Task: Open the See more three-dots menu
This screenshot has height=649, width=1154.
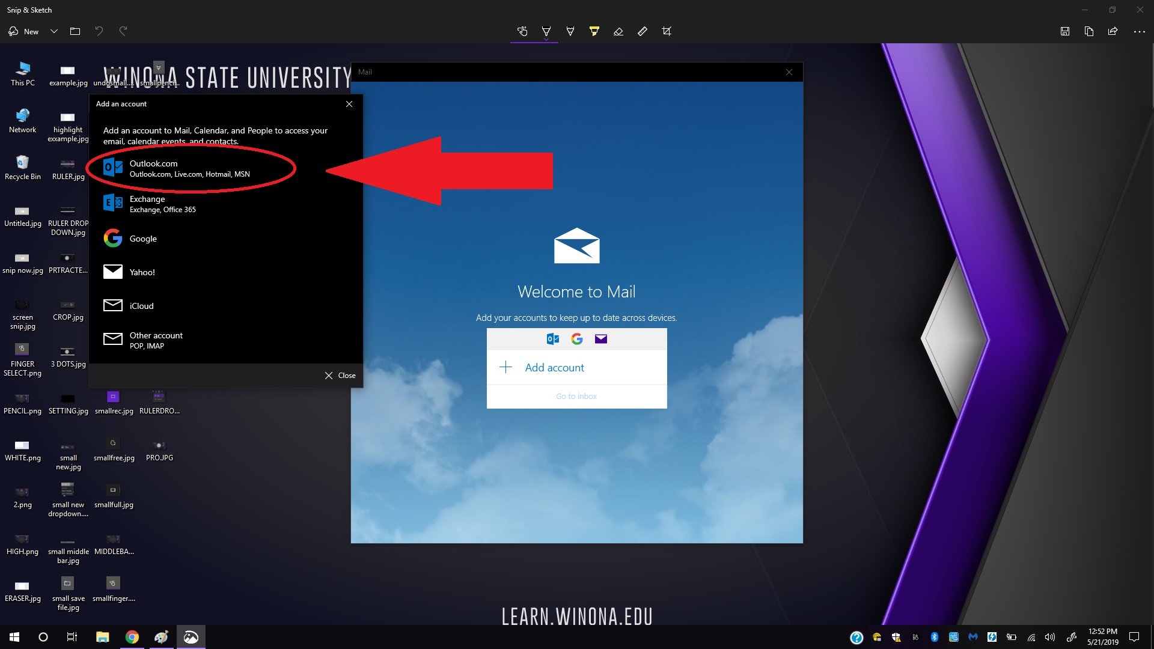Action: click(x=1139, y=31)
